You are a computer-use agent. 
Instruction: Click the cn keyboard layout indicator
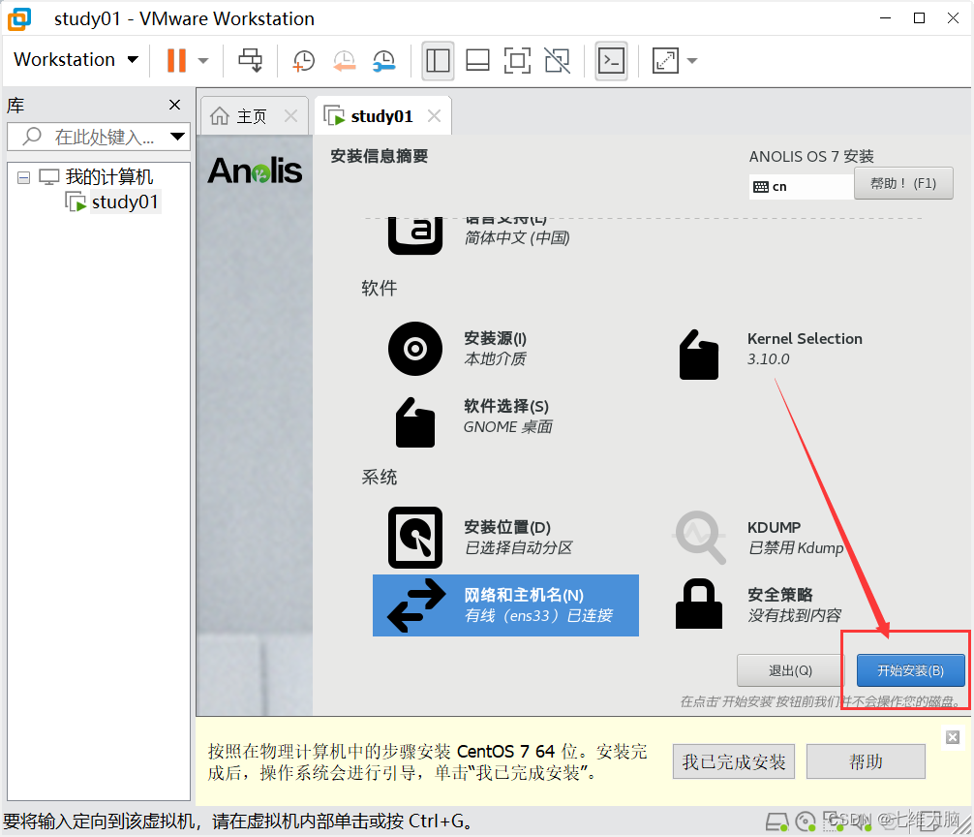coord(802,186)
